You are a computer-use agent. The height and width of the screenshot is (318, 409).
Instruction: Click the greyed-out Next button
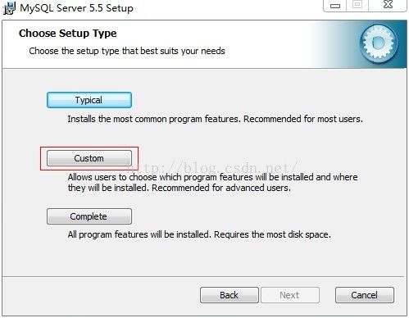(290, 295)
